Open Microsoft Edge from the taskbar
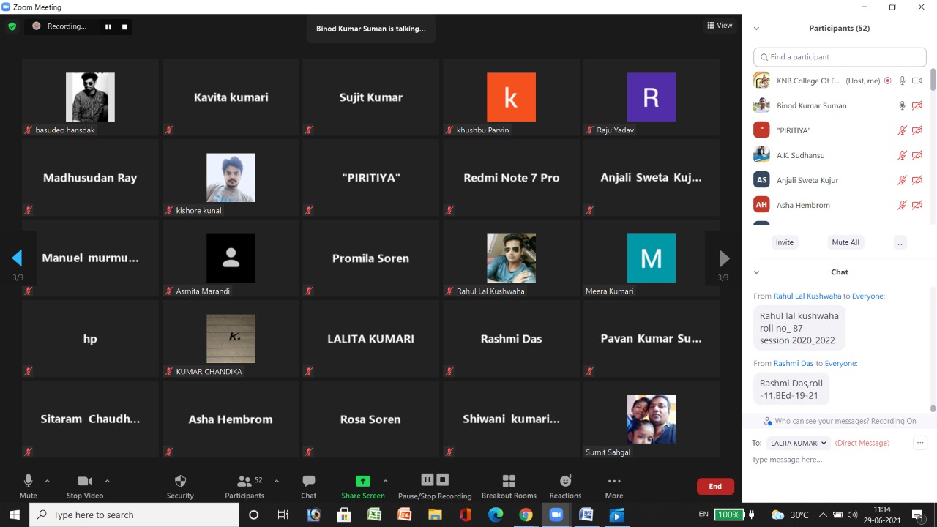 pos(496,515)
